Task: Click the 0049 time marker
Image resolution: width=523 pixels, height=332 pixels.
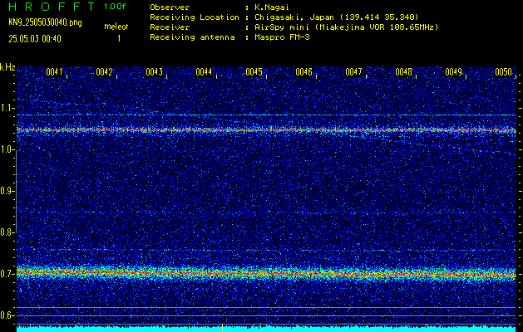Action: point(453,72)
